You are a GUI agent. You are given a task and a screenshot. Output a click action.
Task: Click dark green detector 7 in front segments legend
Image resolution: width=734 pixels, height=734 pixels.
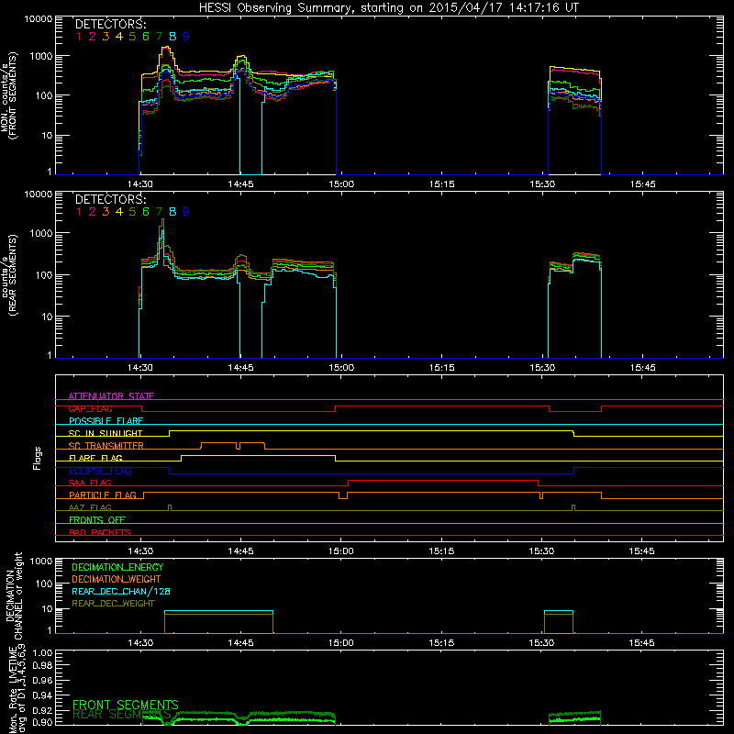tap(159, 36)
